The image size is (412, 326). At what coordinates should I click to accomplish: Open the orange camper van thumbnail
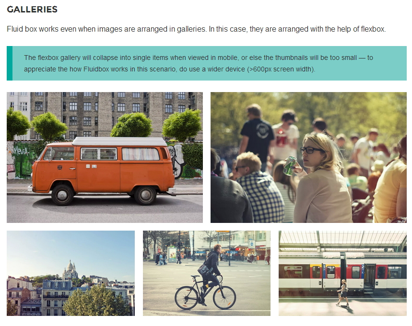pos(105,157)
